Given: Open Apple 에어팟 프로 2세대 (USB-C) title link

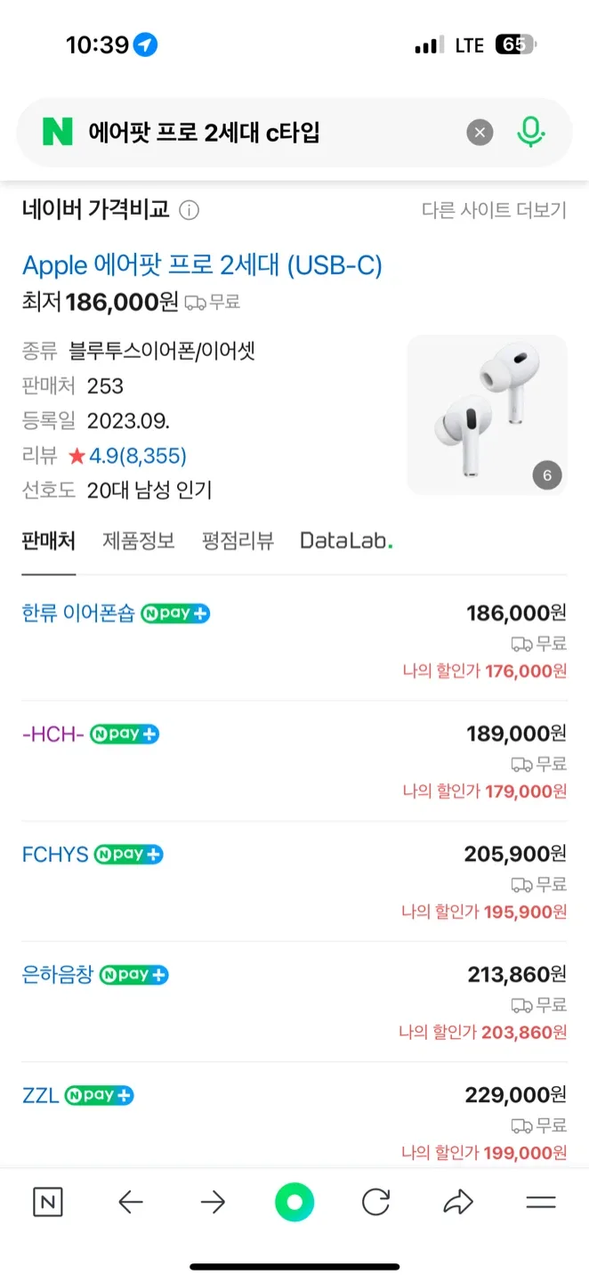Looking at the screenshot, I should [202, 265].
